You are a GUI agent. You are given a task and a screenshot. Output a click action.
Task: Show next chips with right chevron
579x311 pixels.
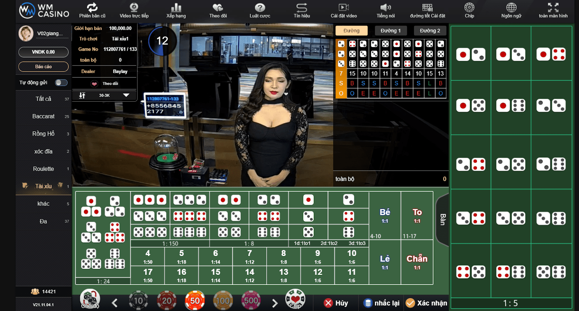pos(275,303)
